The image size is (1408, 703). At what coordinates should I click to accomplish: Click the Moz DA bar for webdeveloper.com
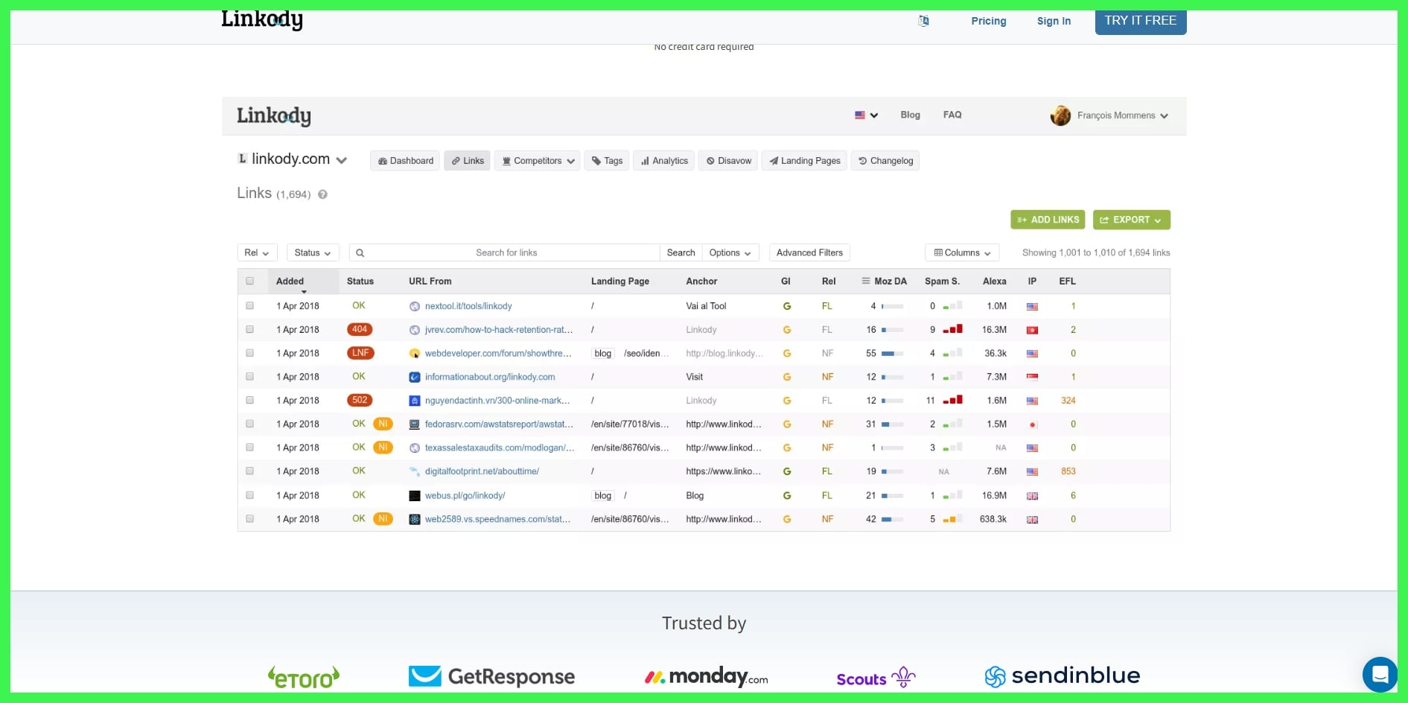[x=892, y=354]
